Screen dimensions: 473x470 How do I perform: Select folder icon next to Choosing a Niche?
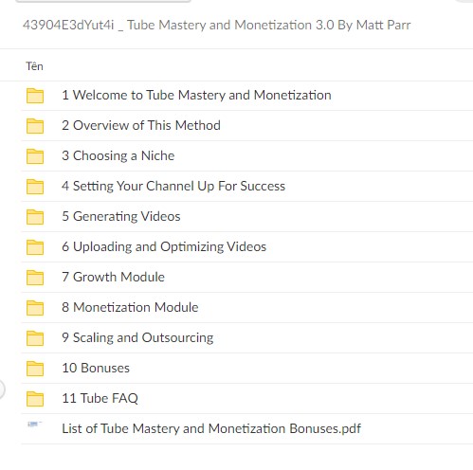35,156
